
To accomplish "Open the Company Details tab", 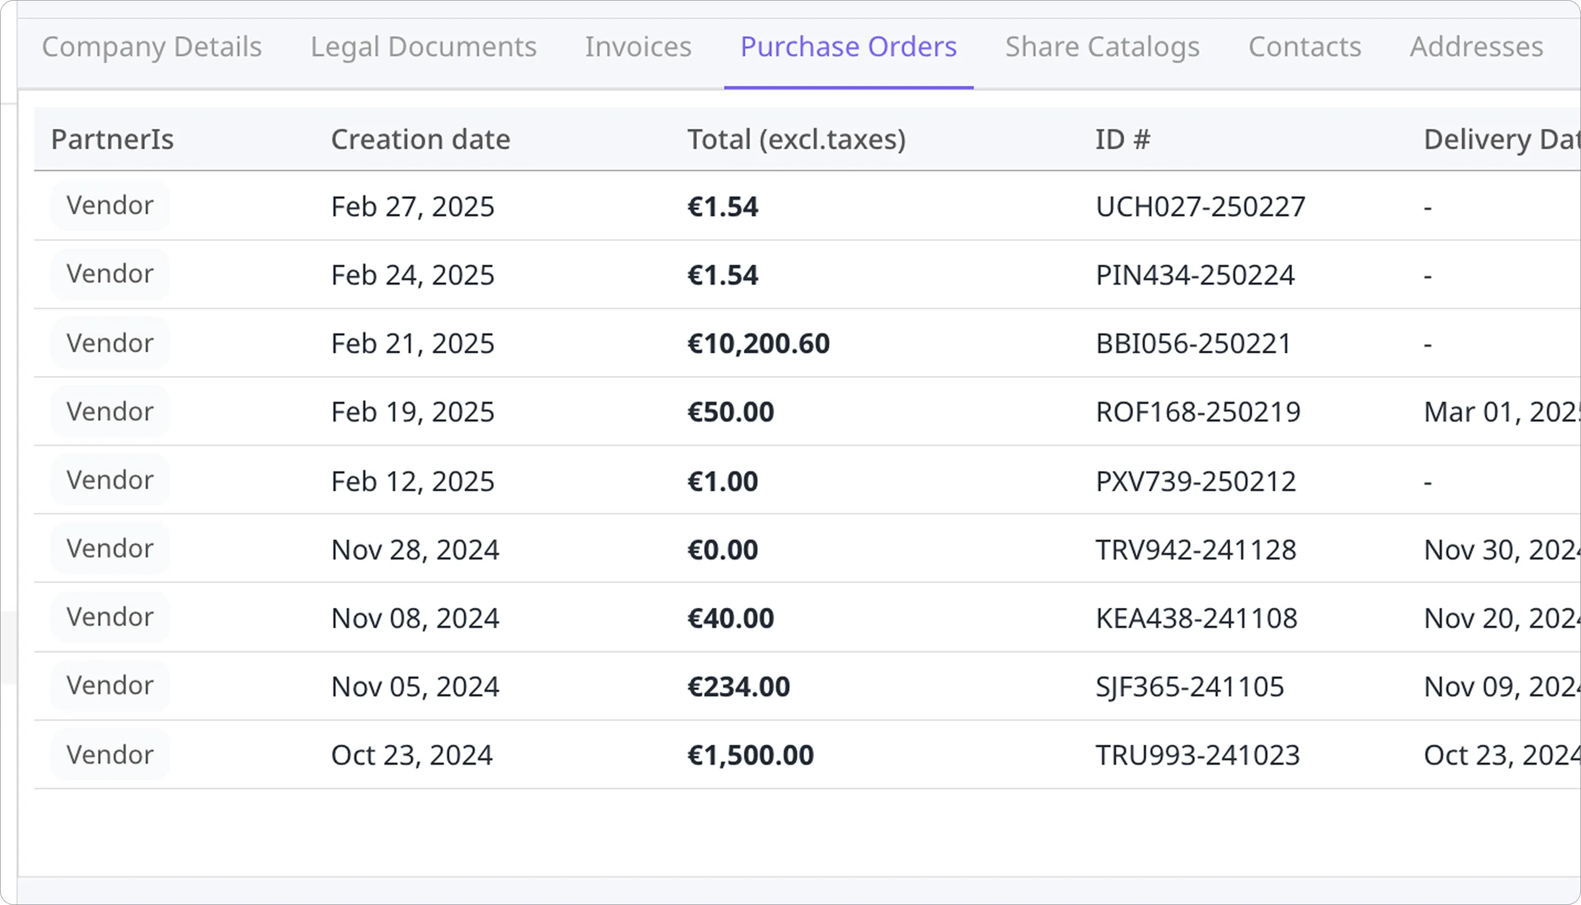I will 151,47.
